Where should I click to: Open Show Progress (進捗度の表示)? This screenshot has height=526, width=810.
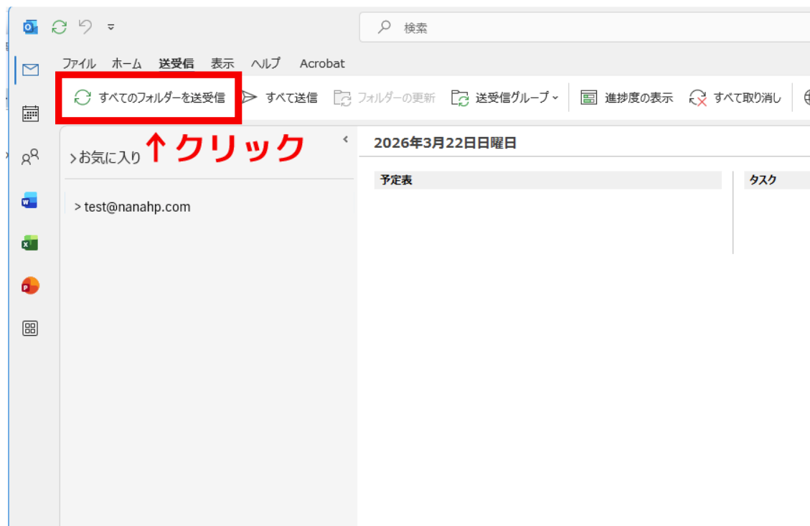(627, 98)
